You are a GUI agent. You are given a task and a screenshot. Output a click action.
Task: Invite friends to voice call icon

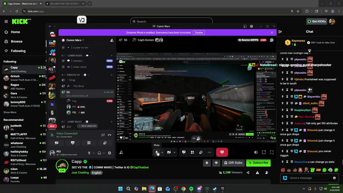(x=121, y=152)
